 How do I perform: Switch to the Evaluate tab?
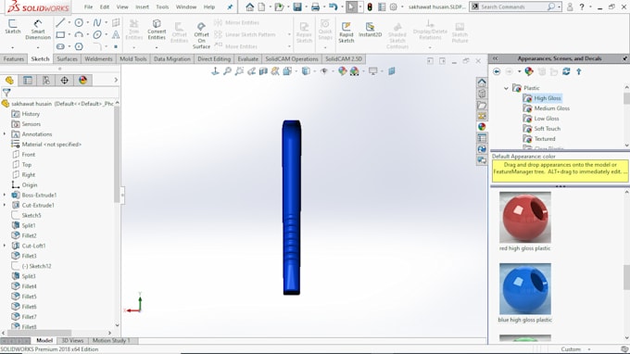(x=248, y=59)
